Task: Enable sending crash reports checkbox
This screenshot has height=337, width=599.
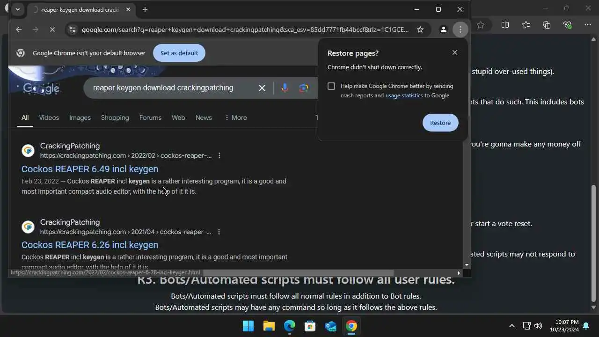Action: [331, 86]
